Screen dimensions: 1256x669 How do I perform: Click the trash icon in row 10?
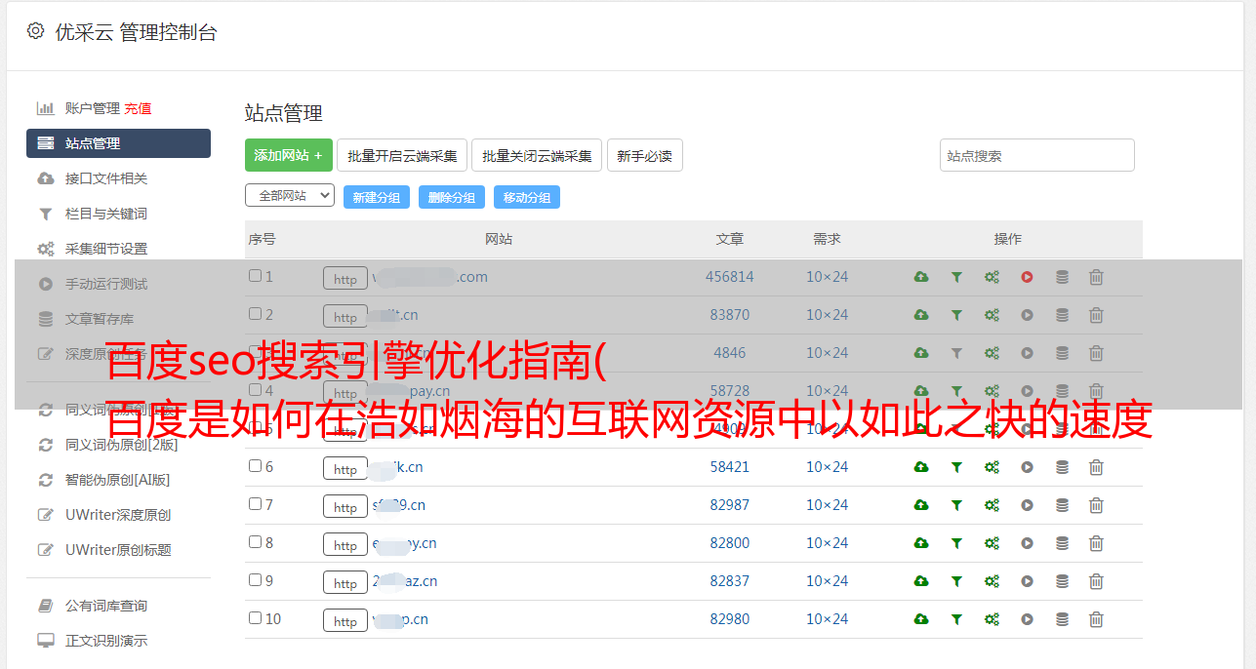(x=1096, y=619)
